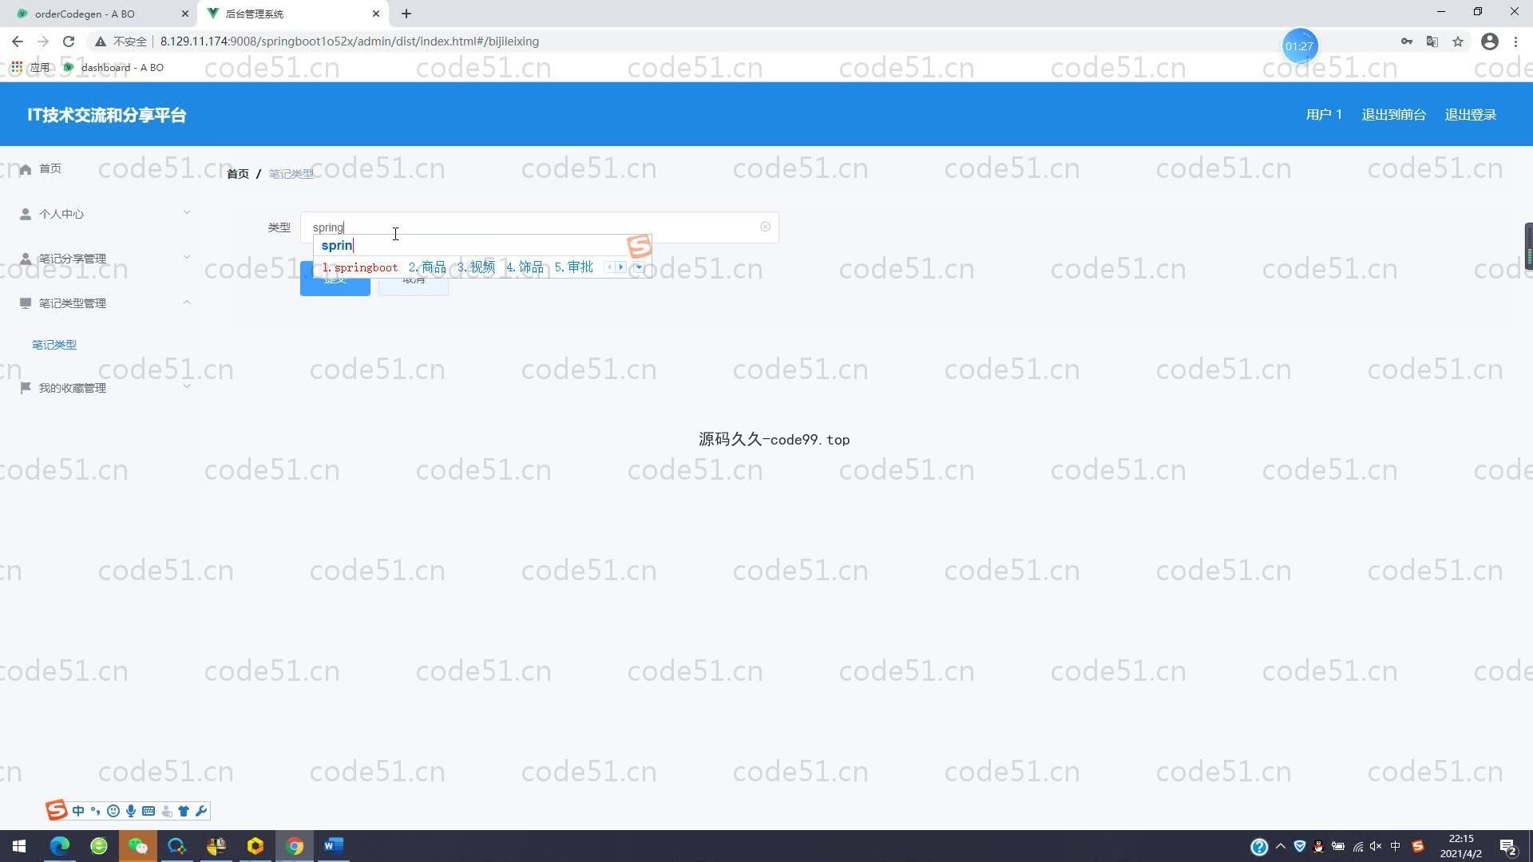Click 用户 1 in the header
The height and width of the screenshot is (862, 1533).
point(1324,114)
